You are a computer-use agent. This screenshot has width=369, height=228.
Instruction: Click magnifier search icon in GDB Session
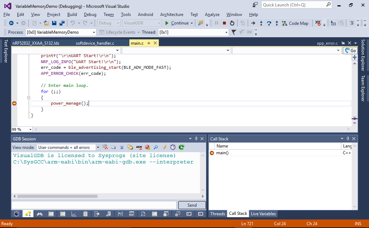(x=156, y=147)
